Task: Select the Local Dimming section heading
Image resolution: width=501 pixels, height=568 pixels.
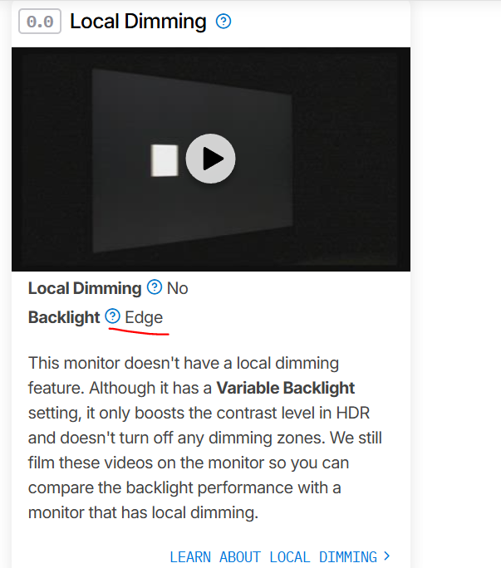Action: (138, 21)
